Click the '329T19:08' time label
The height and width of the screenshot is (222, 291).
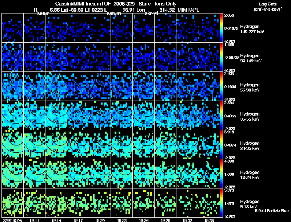click(x=13, y=221)
